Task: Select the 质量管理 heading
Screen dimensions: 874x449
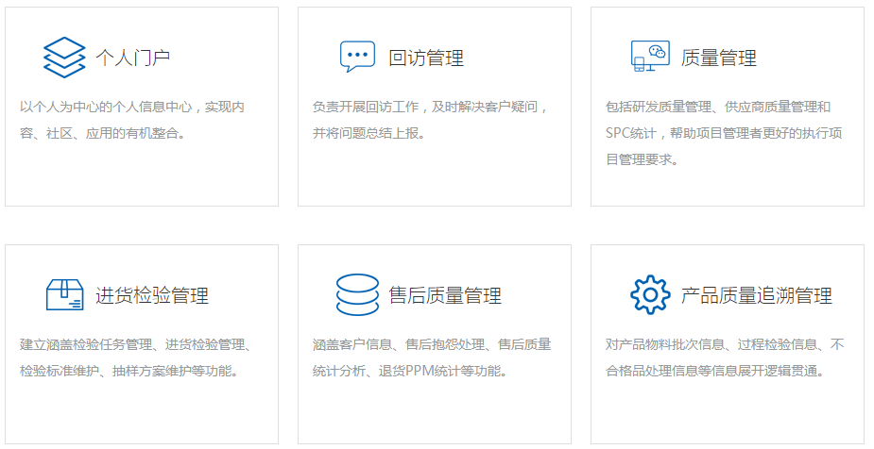Action: (719, 58)
